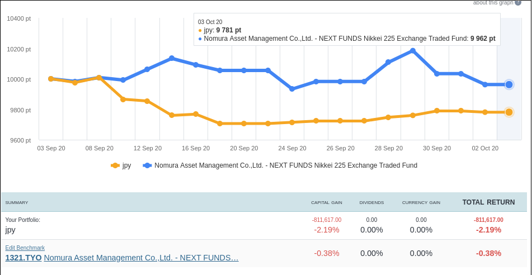Click the benchmark total return value -0.38%
The image size is (532, 275).
tap(488, 253)
